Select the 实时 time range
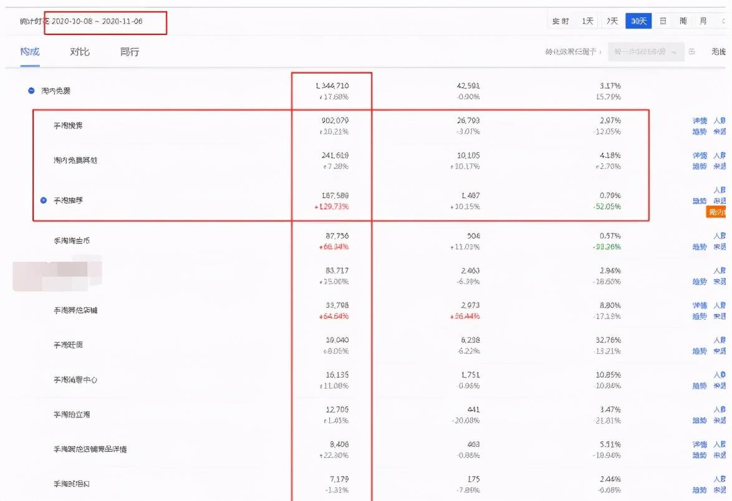The height and width of the screenshot is (501, 732). pos(561,21)
